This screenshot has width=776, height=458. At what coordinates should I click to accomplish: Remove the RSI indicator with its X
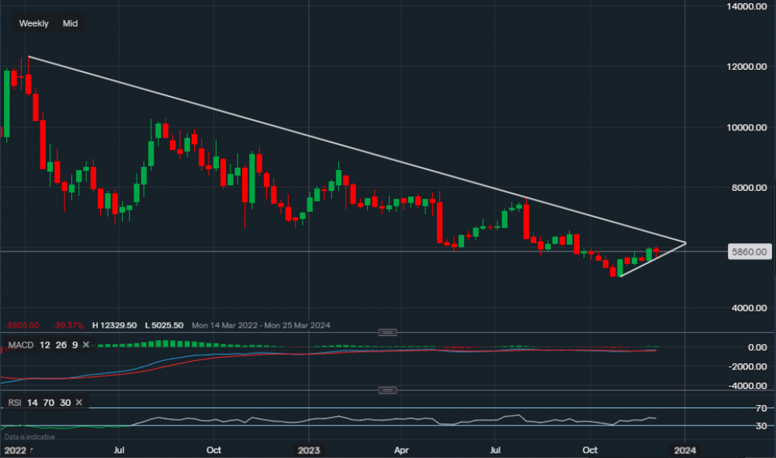[x=79, y=402]
